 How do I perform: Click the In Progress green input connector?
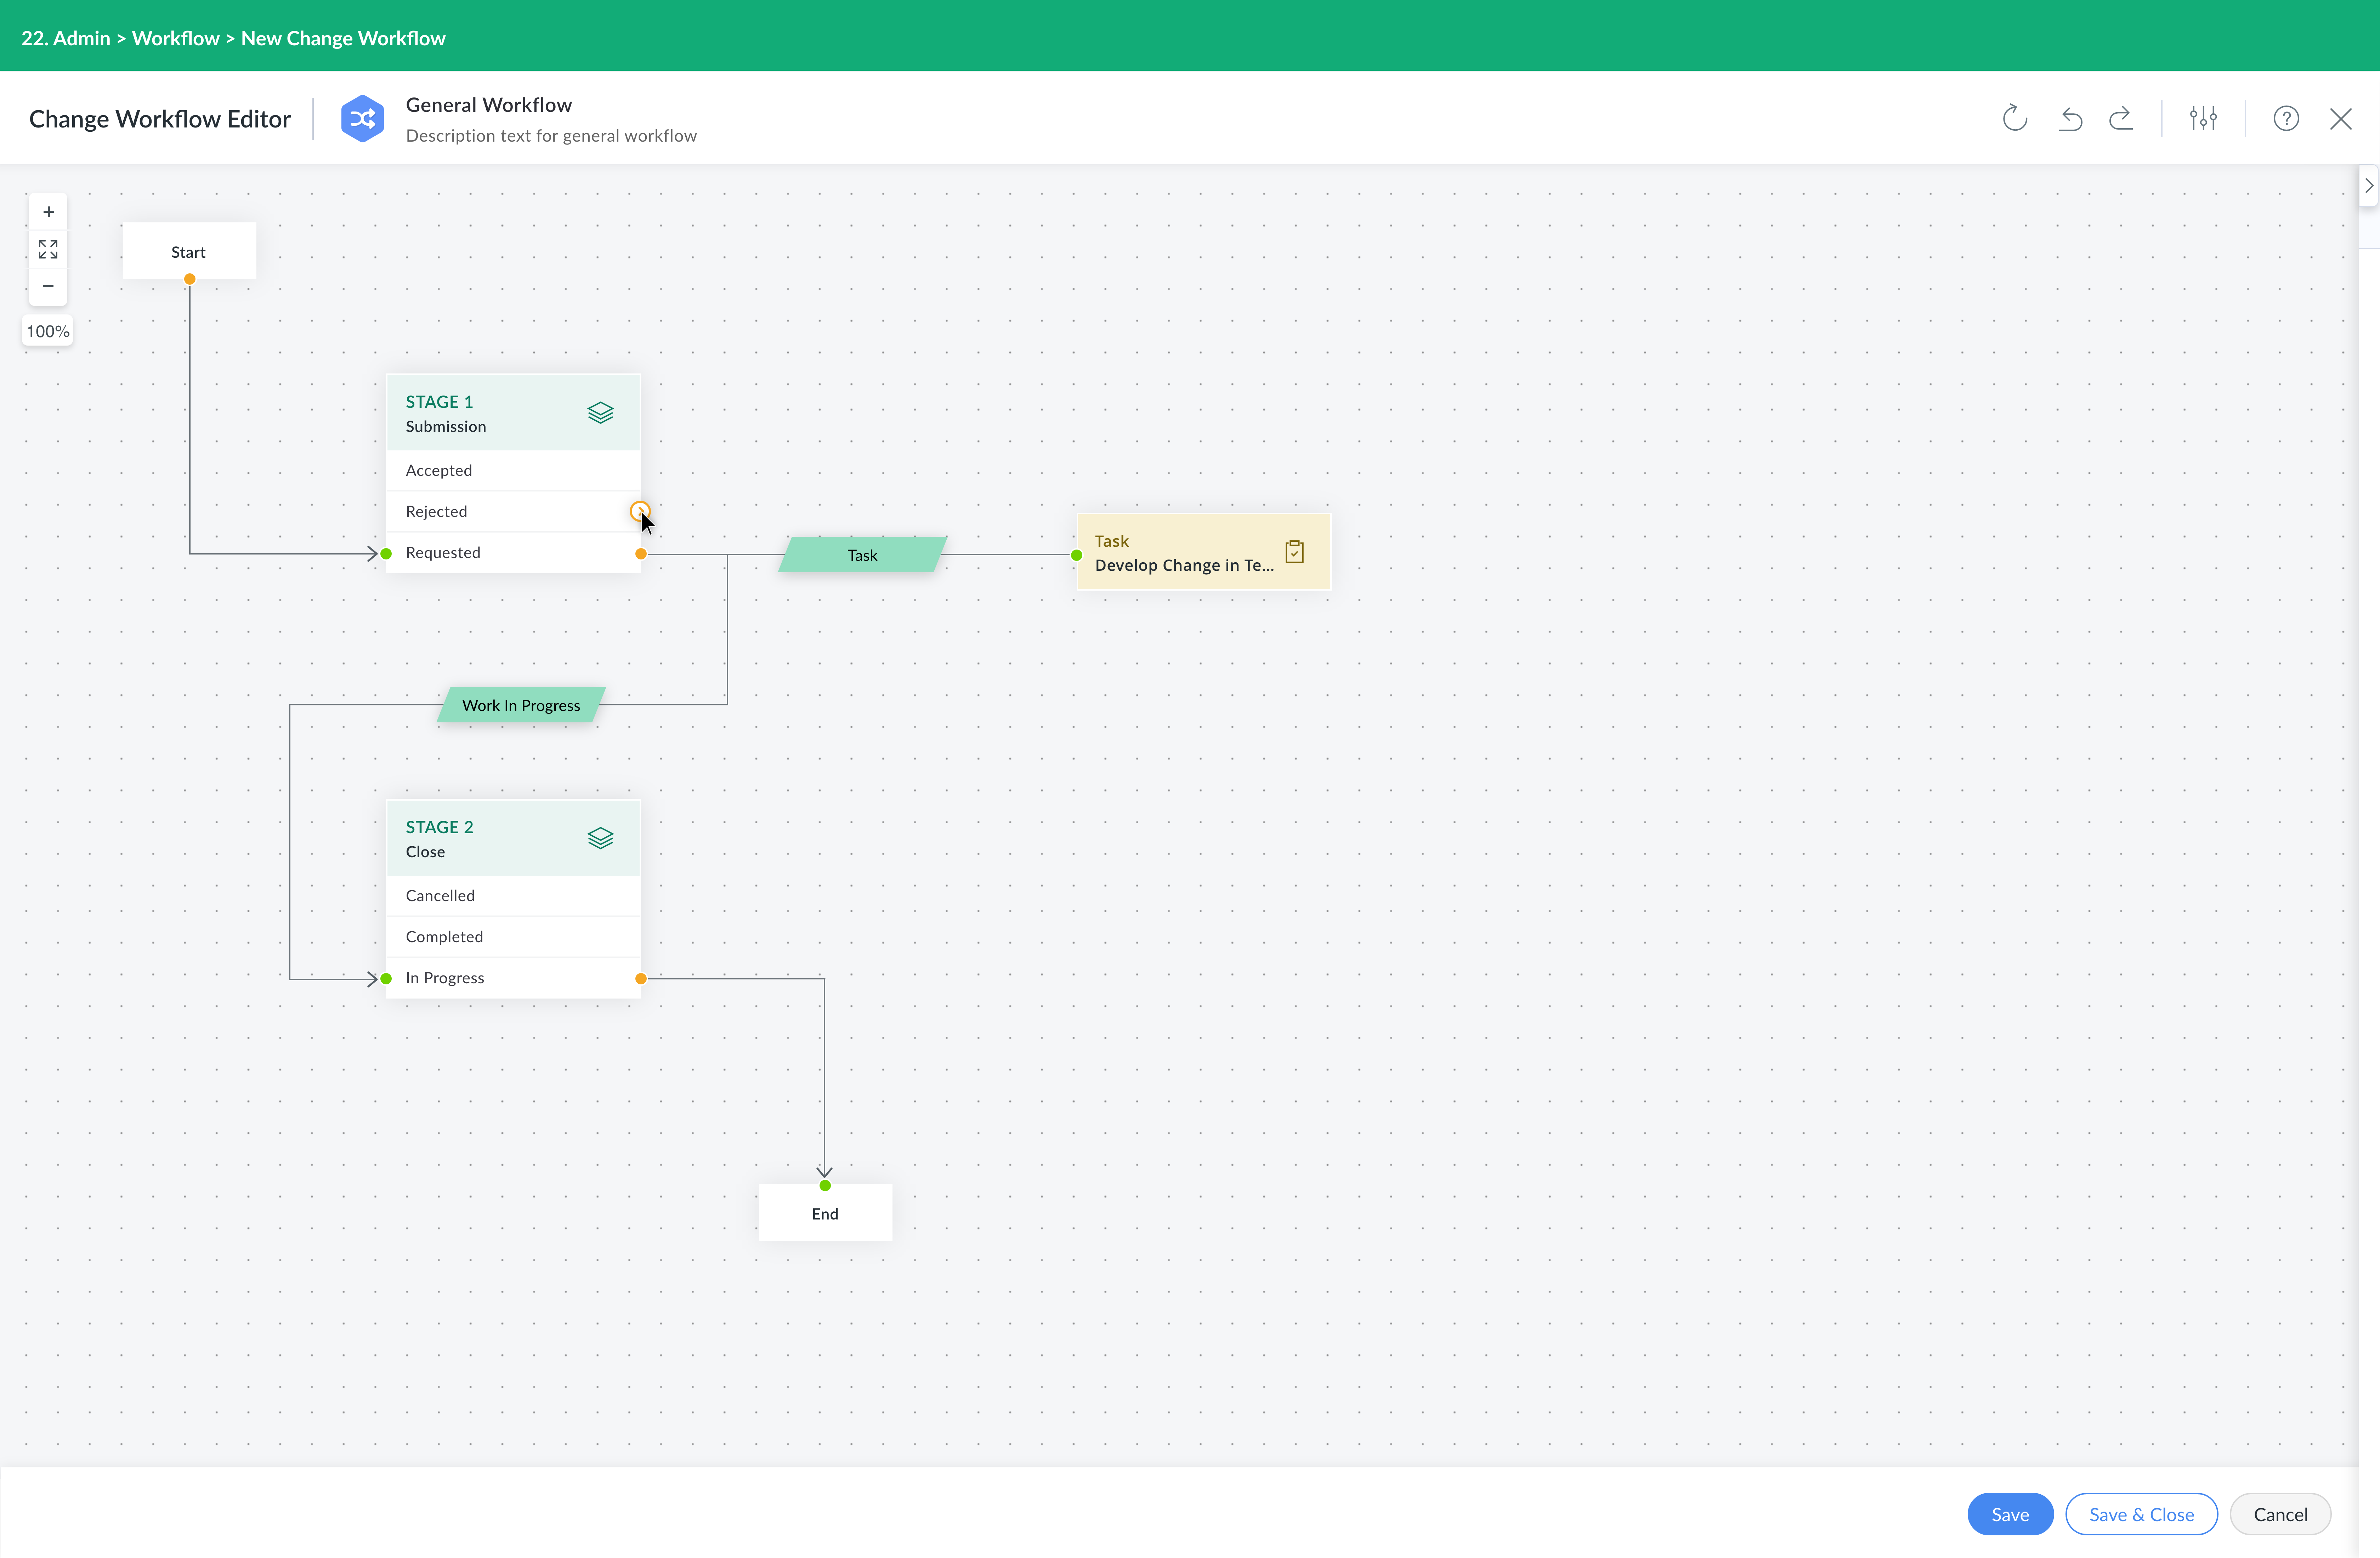click(386, 979)
